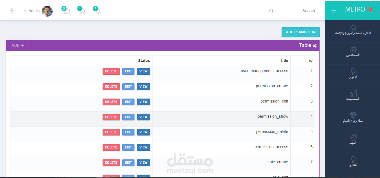Open inbox envelope with badge 4
Screen dimensions: 380x178
coord(82,11)
